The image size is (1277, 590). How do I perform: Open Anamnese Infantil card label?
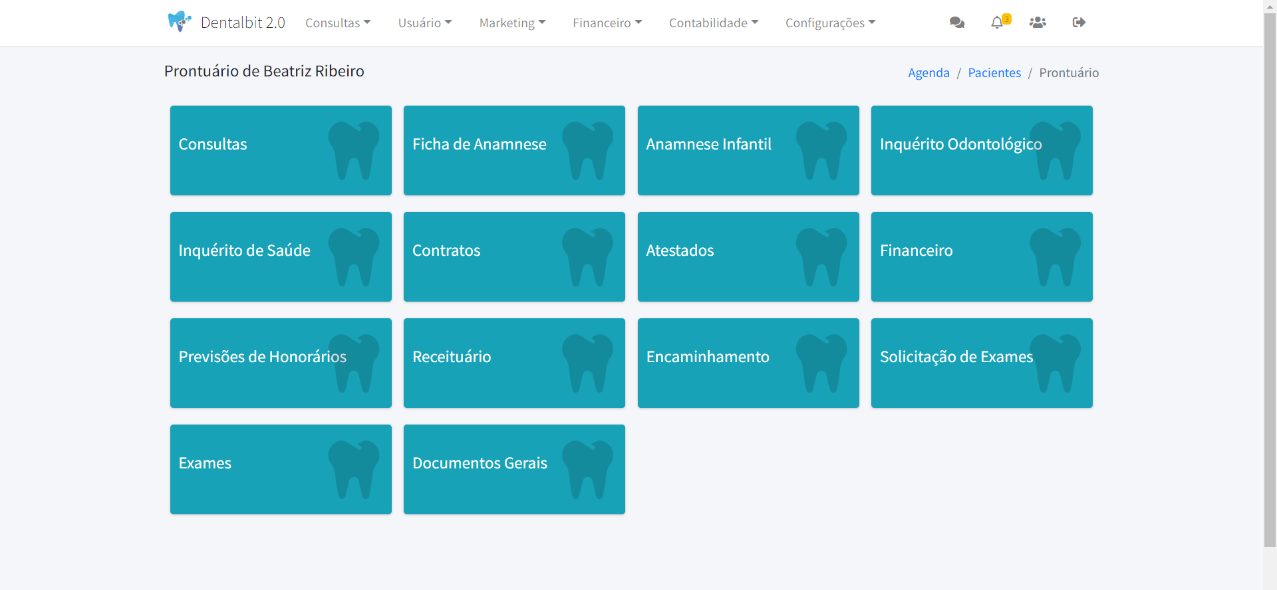pos(709,144)
